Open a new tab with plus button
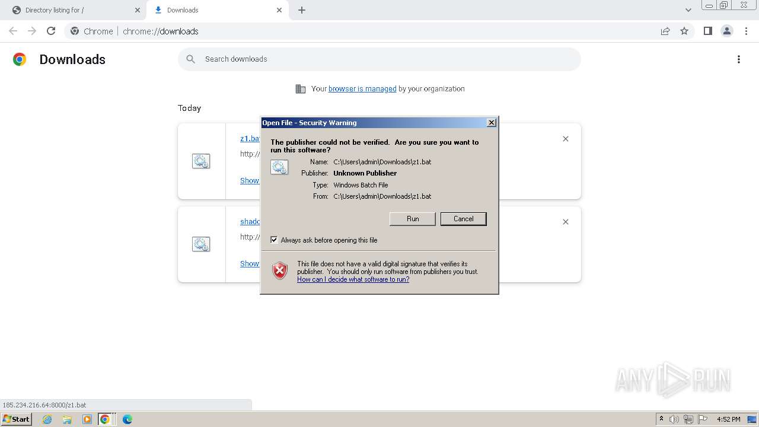 302,10
